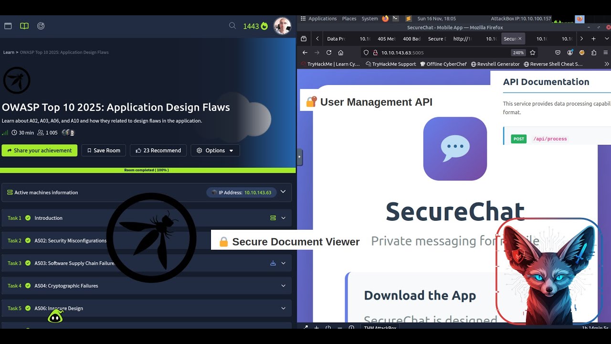Screen dimensions: 611x344
Task: Open the Firefox account icon
Action: point(570,53)
